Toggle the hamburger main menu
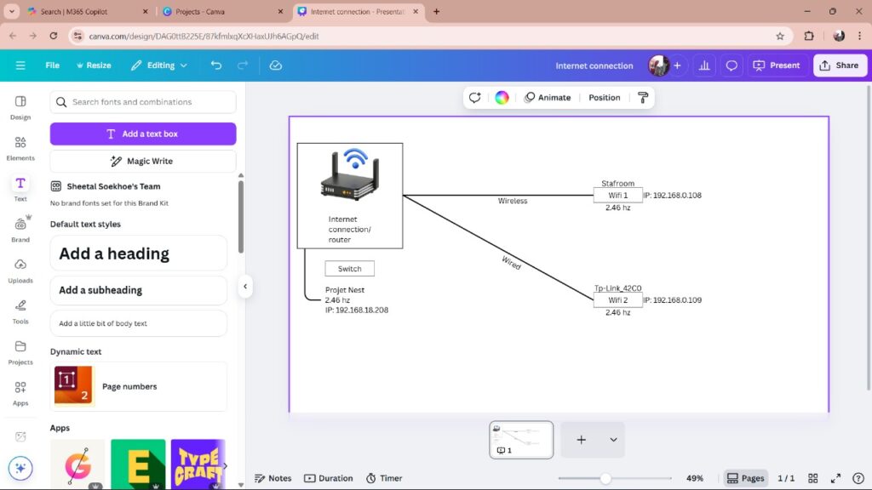This screenshot has width=872, height=490. [20, 66]
